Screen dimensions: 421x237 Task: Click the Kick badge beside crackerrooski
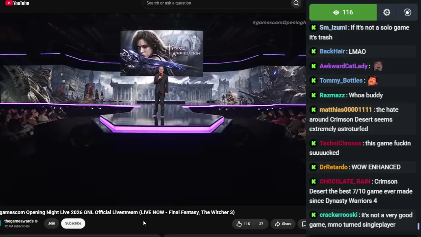point(313,215)
